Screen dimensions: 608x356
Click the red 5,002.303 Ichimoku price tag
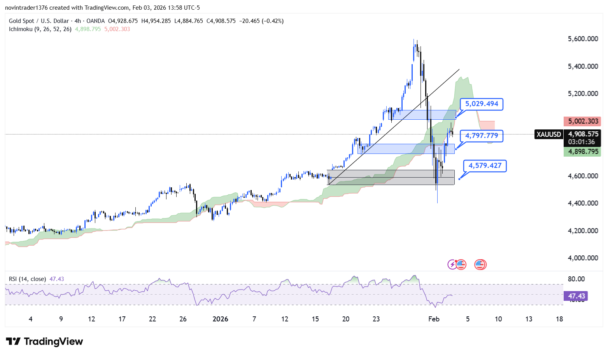point(583,121)
